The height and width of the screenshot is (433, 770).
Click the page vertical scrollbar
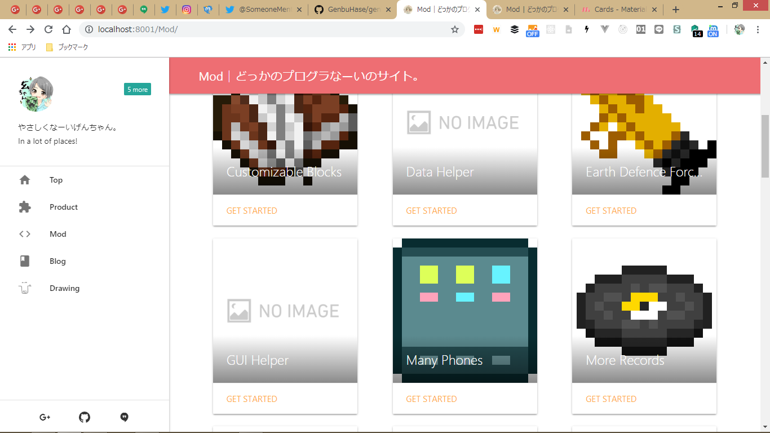point(765,147)
